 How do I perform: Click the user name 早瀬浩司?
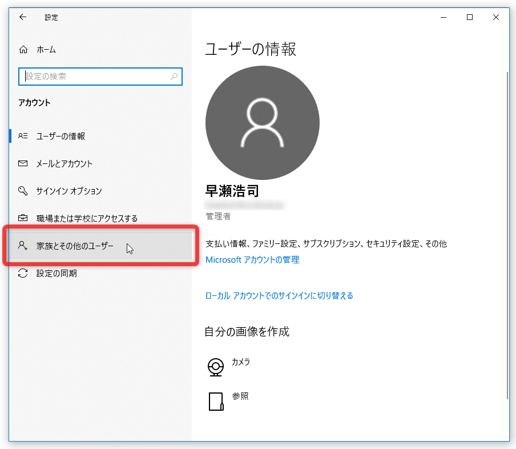click(232, 191)
